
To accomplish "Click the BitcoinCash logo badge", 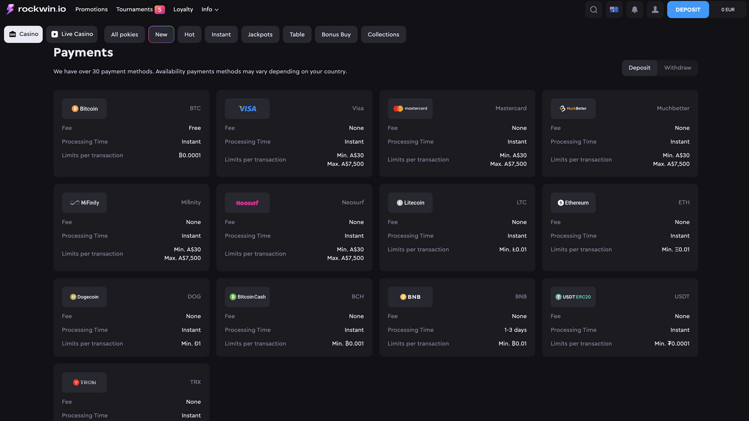I will pyautogui.click(x=247, y=297).
